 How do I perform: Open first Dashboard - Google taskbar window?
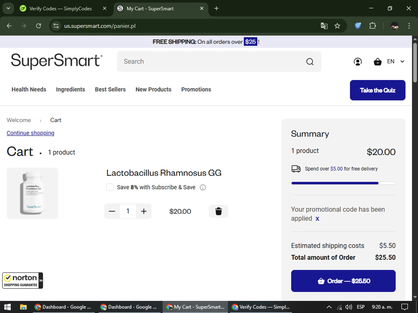click(x=64, y=307)
